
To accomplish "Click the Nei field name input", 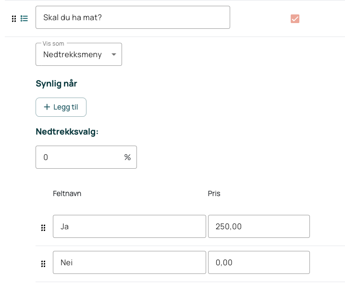I will [x=129, y=262].
